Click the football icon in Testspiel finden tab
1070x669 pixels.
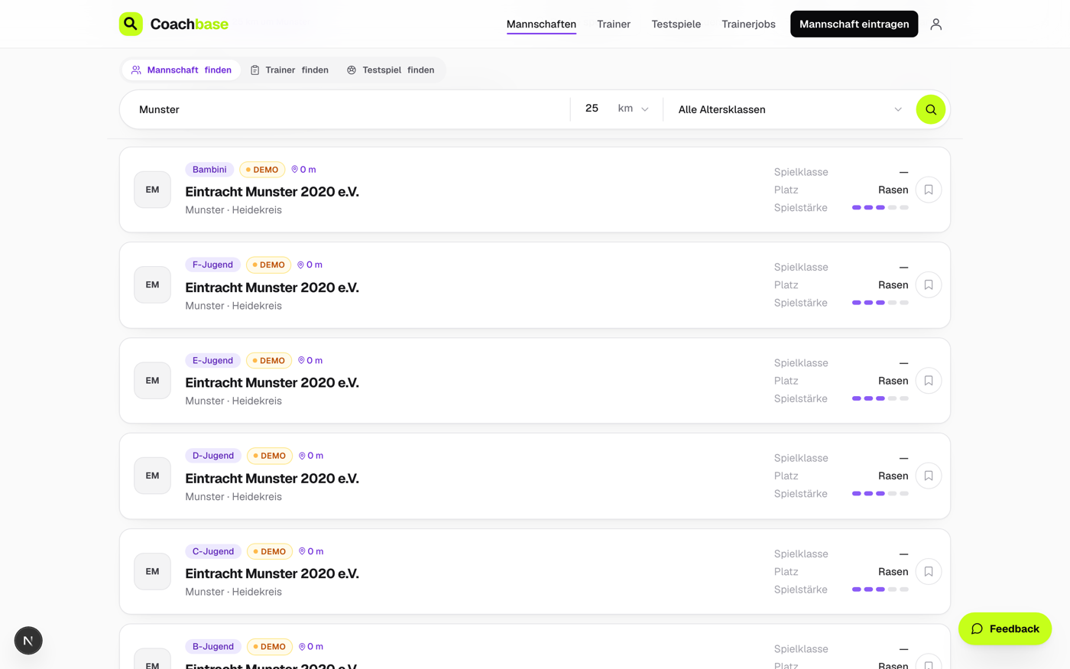coord(352,70)
